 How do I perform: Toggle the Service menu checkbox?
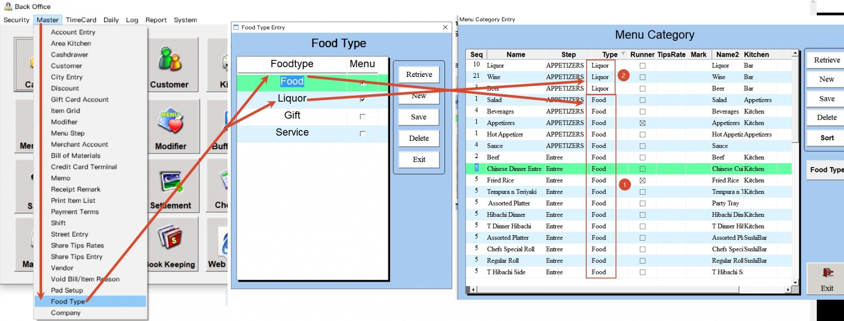pyautogui.click(x=362, y=134)
